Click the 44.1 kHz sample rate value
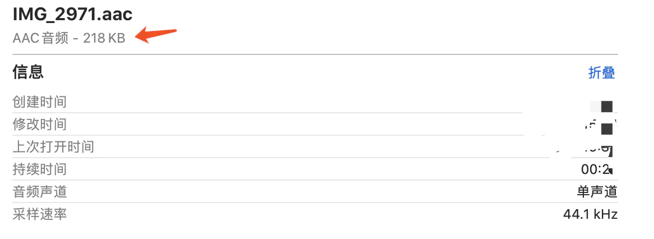654x239 pixels. (x=590, y=214)
